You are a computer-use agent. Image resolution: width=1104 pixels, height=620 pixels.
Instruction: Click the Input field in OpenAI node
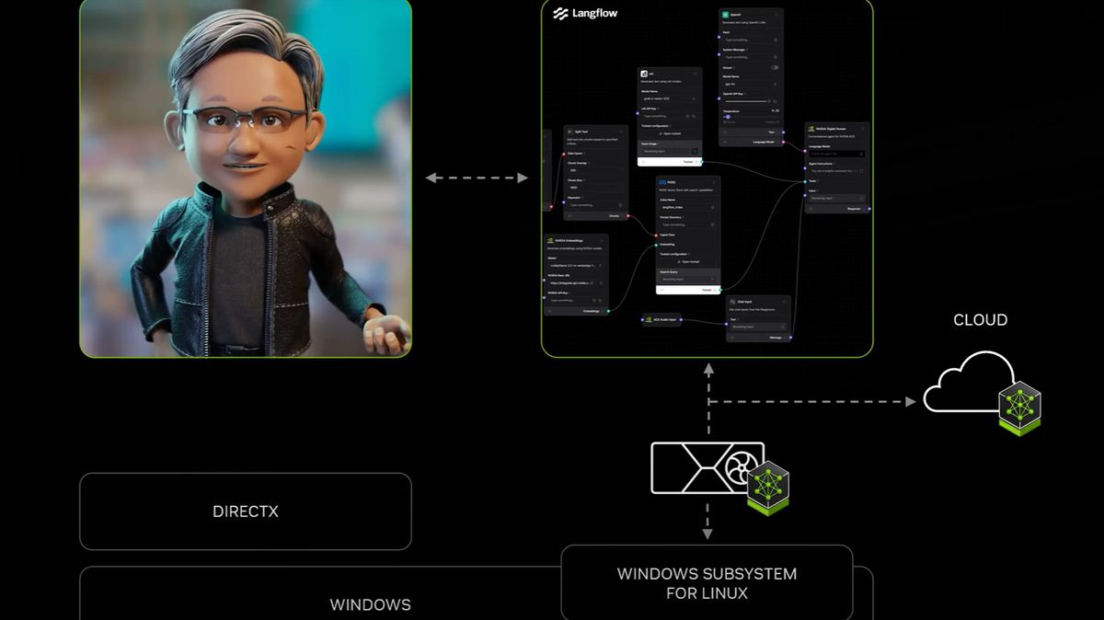(x=751, y=40)
